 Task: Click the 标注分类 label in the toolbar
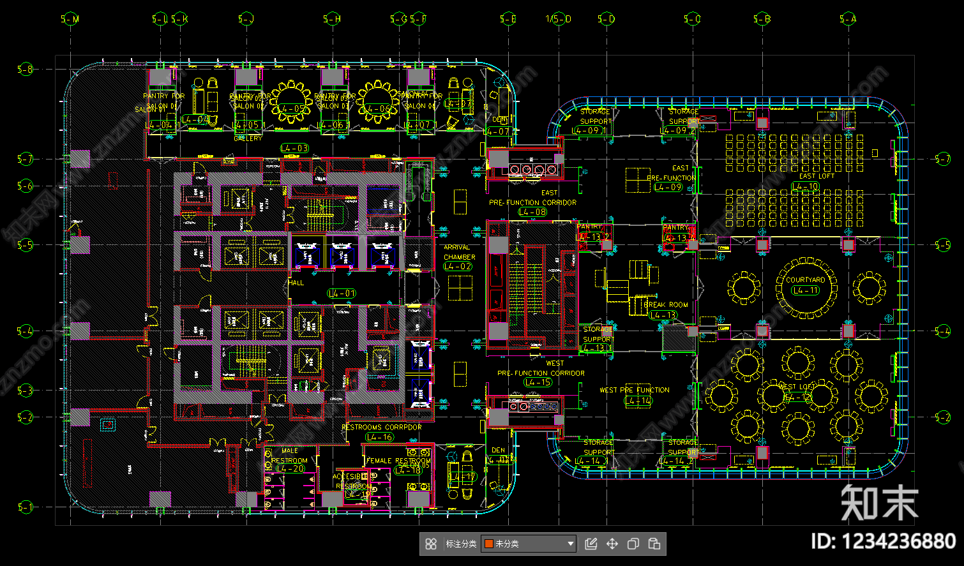point(461,544)
